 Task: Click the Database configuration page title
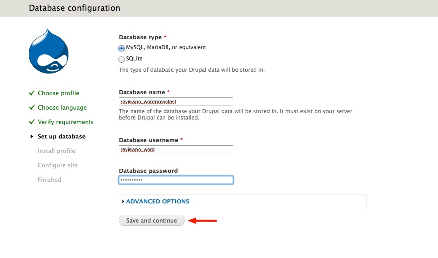coord(75,8)
